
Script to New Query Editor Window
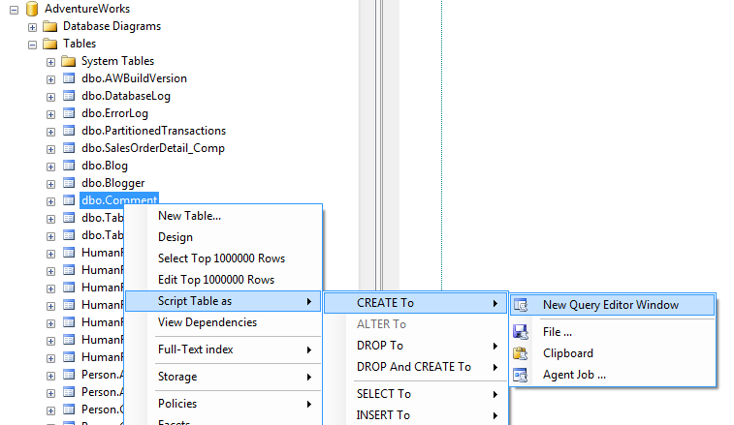[x=612, y=305]
